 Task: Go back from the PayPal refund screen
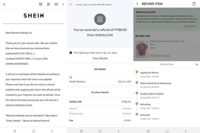point(71,4)
